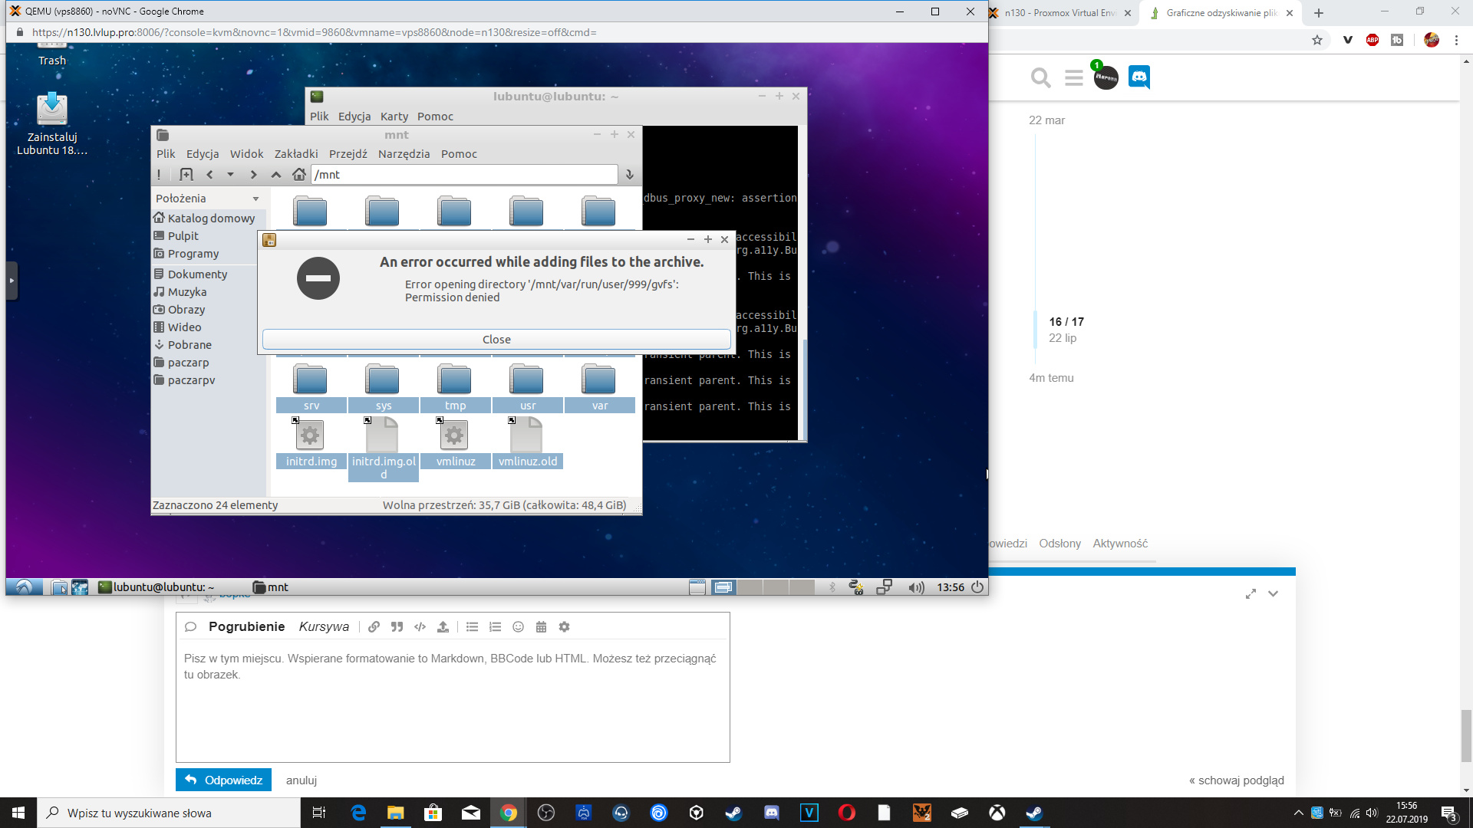Click the Odpowiedz reply button
This screenshot has height=828, width=1473.
(x=223, y=780)
